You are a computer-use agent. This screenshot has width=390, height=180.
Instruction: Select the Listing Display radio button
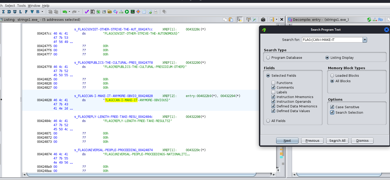pos(327,57)
